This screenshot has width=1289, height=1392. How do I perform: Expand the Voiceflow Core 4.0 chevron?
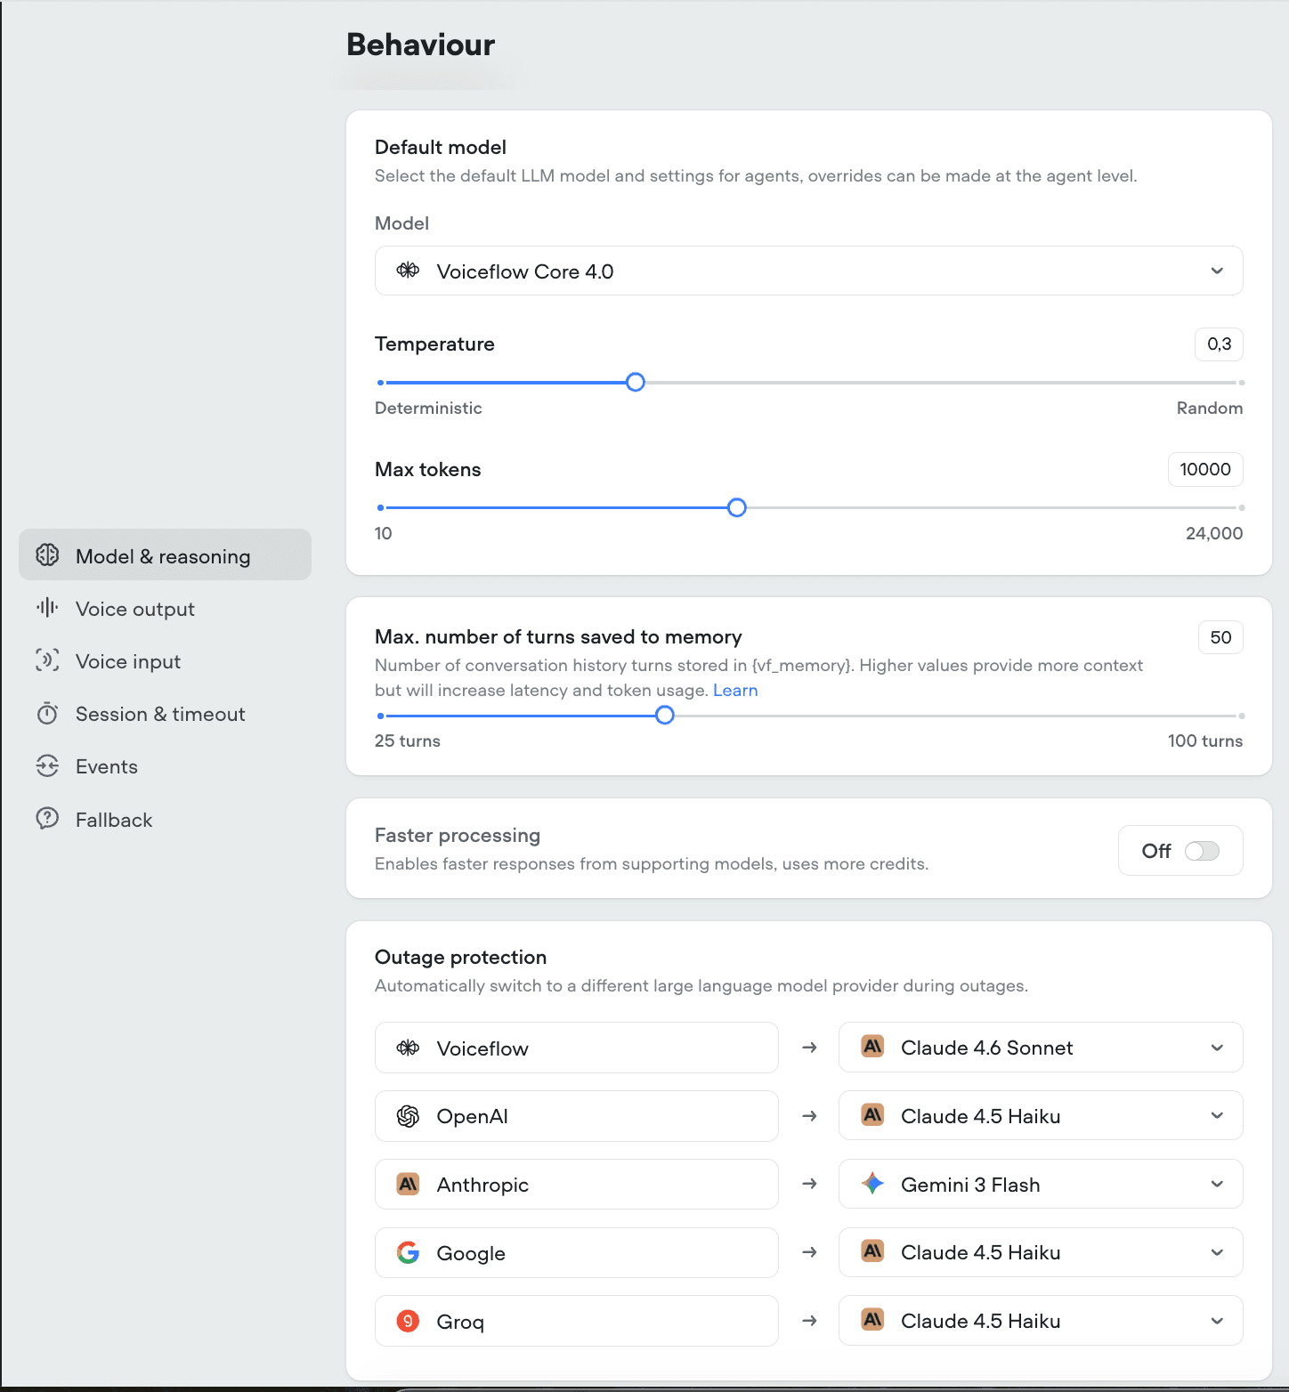1217,271
